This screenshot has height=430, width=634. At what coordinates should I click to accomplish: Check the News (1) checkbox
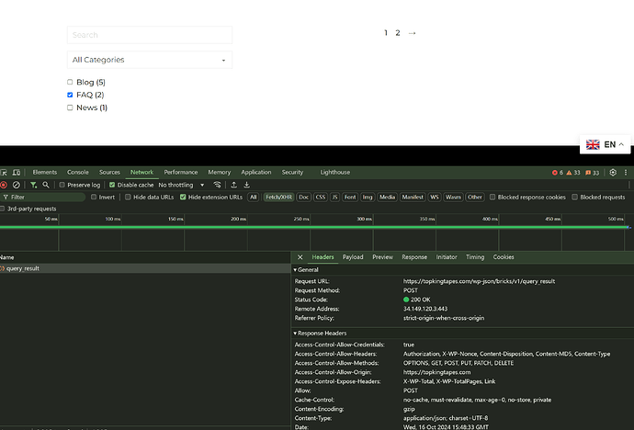point(70,107)
